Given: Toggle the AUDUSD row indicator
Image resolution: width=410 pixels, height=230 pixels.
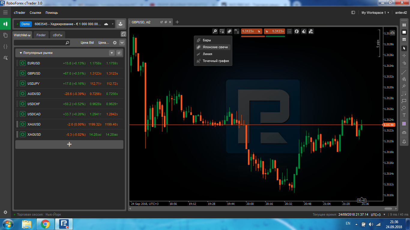Looking at the screenshot, I should pyautogui.click(x=23, y=94).
